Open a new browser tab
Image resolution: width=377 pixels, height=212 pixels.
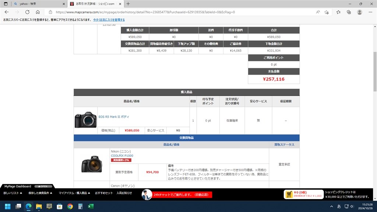pos(128,4)
